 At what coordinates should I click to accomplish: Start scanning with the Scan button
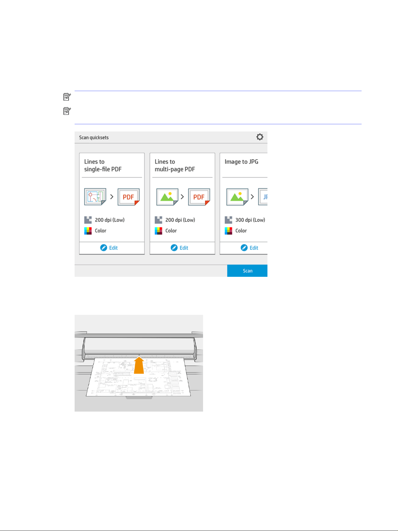pyautogui.click(x=247, y=271)
